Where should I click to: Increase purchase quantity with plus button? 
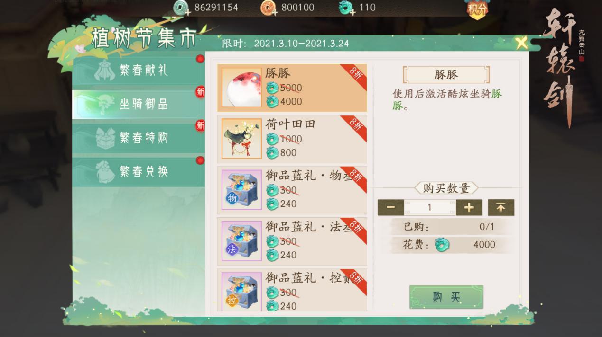pyautogui.click(x=469, y=208)
